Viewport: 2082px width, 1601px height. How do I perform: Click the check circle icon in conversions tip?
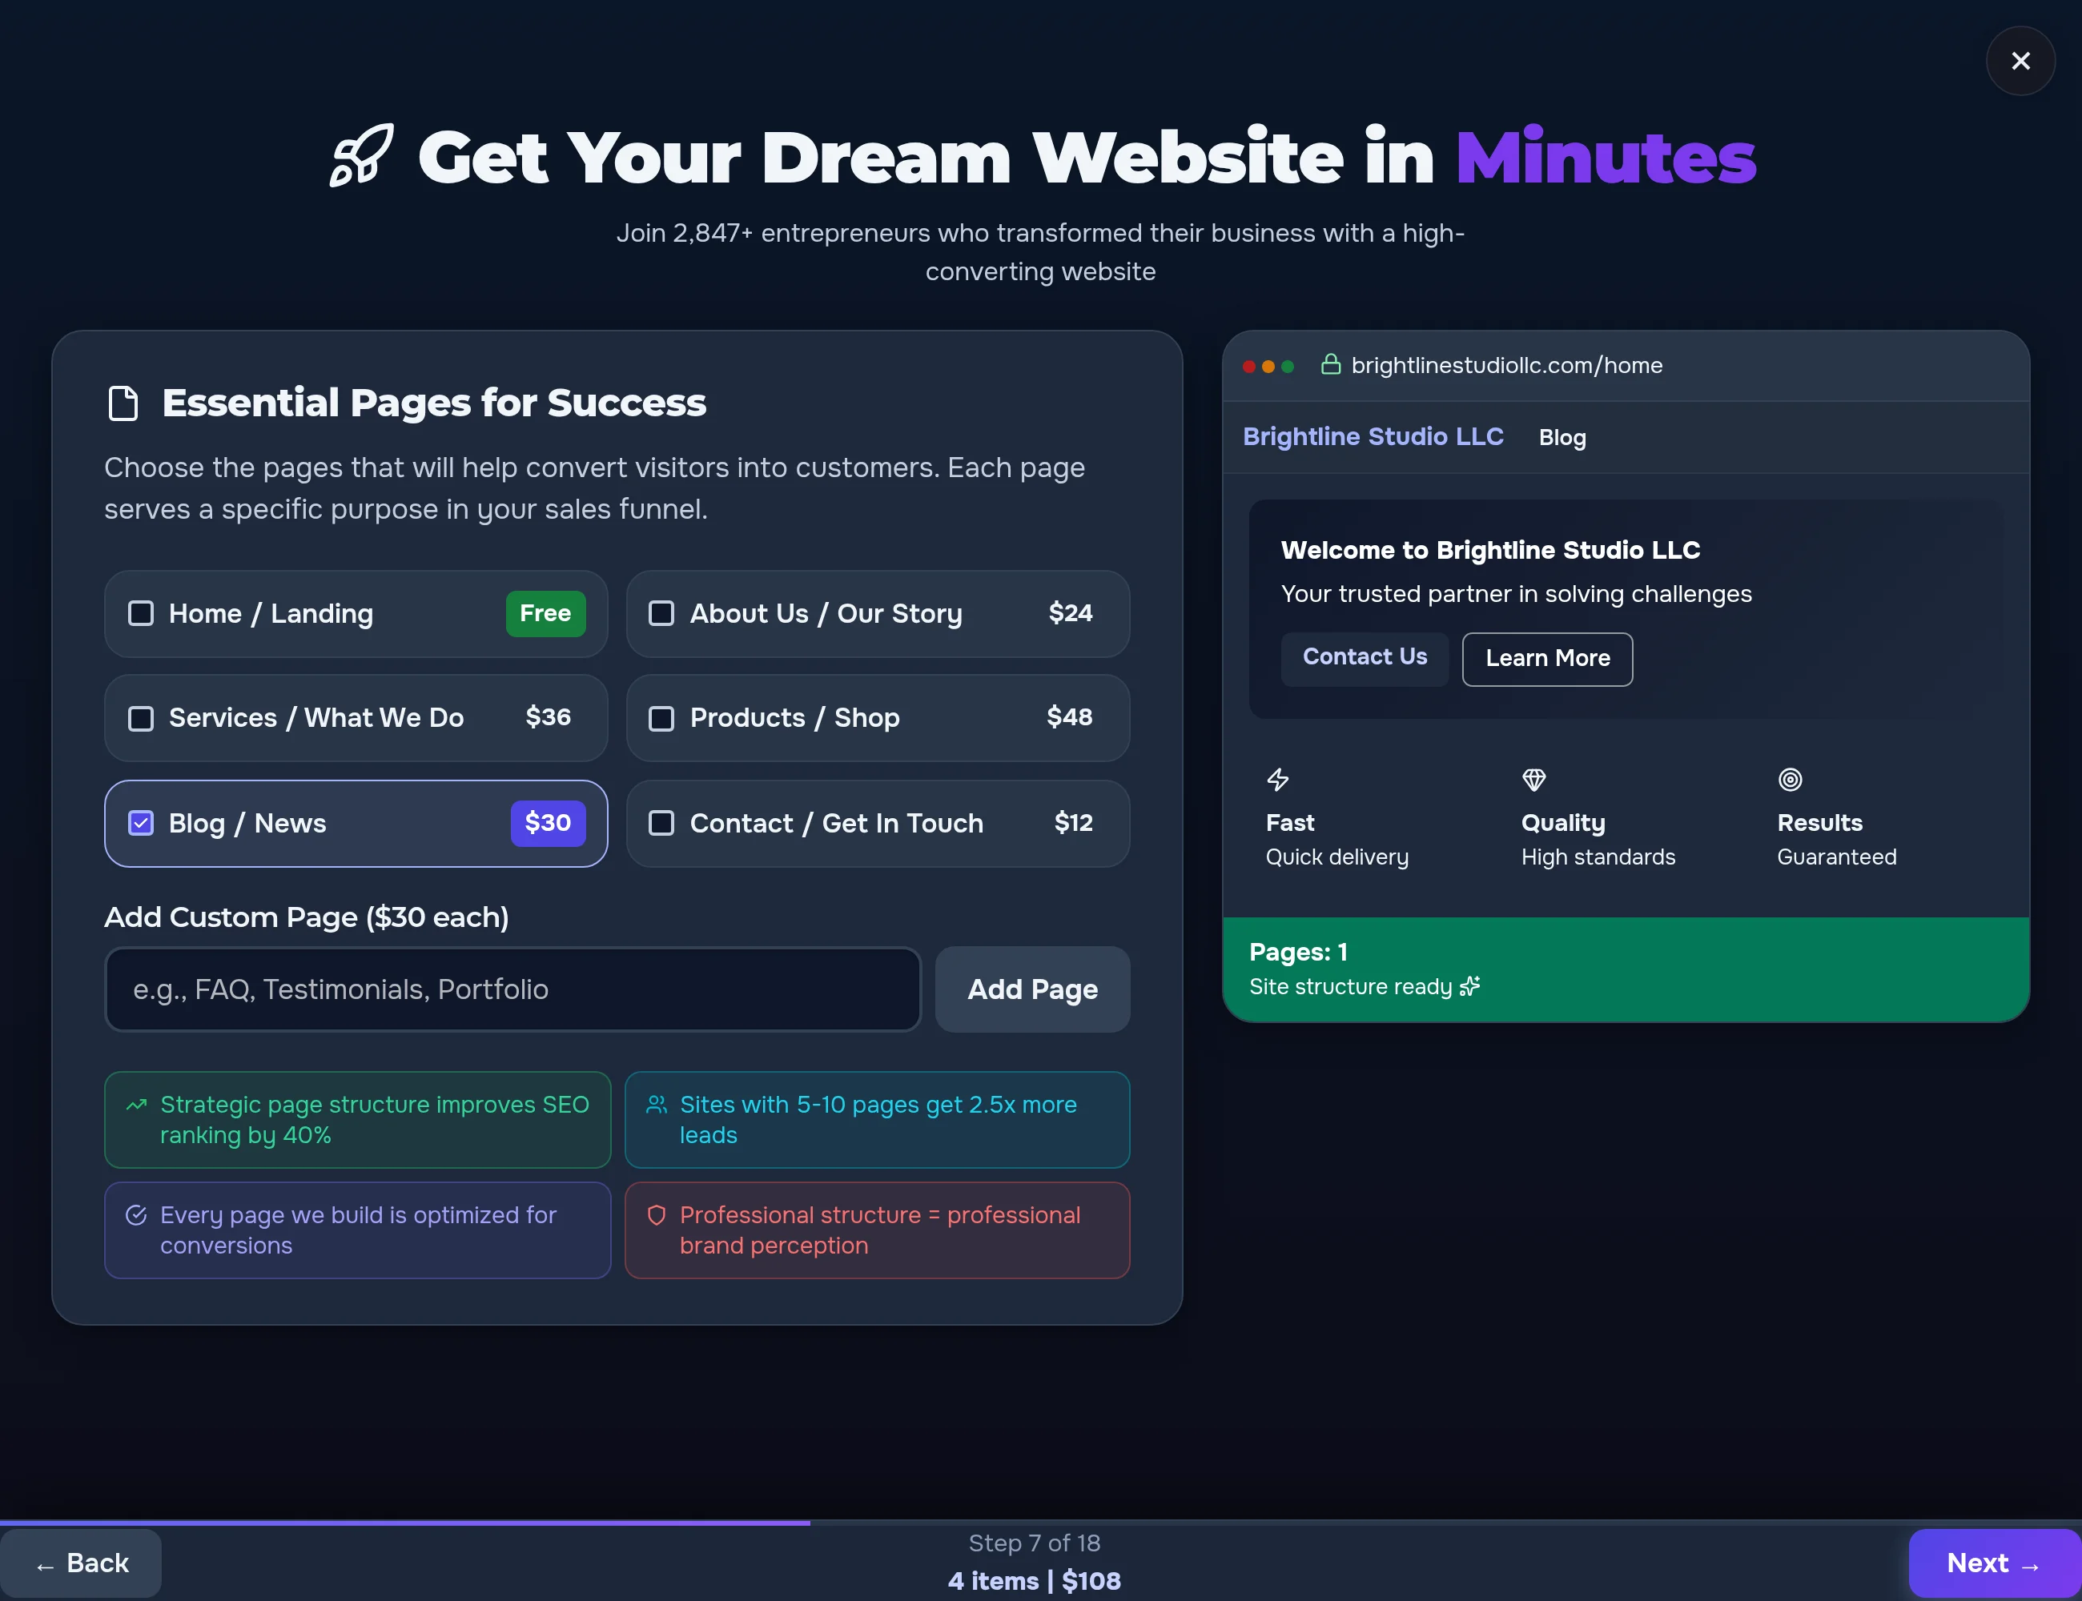pyautogui.click(x=136, y=1215)
